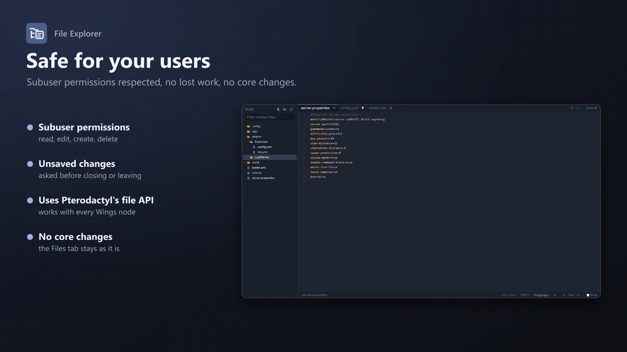
Task: Open bukkit.yml in the file tree
Action: (259, 168)
